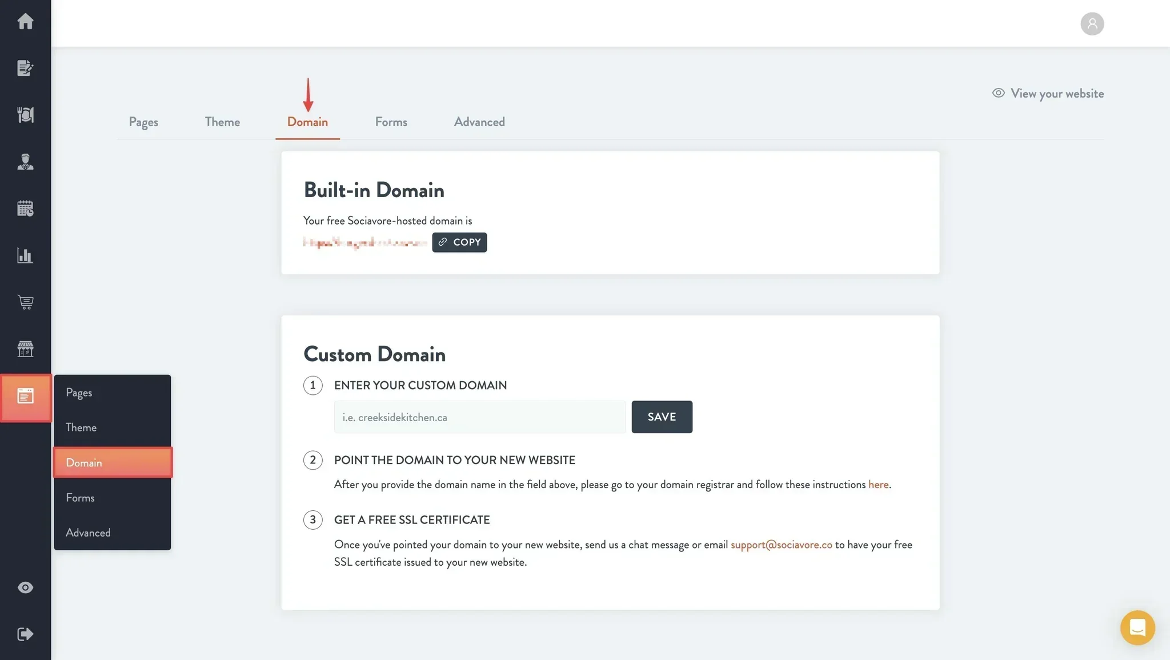Click the eye preview icon in sidebar
The width and height of the screenshot is (1170, 660).
pos(25,587)
